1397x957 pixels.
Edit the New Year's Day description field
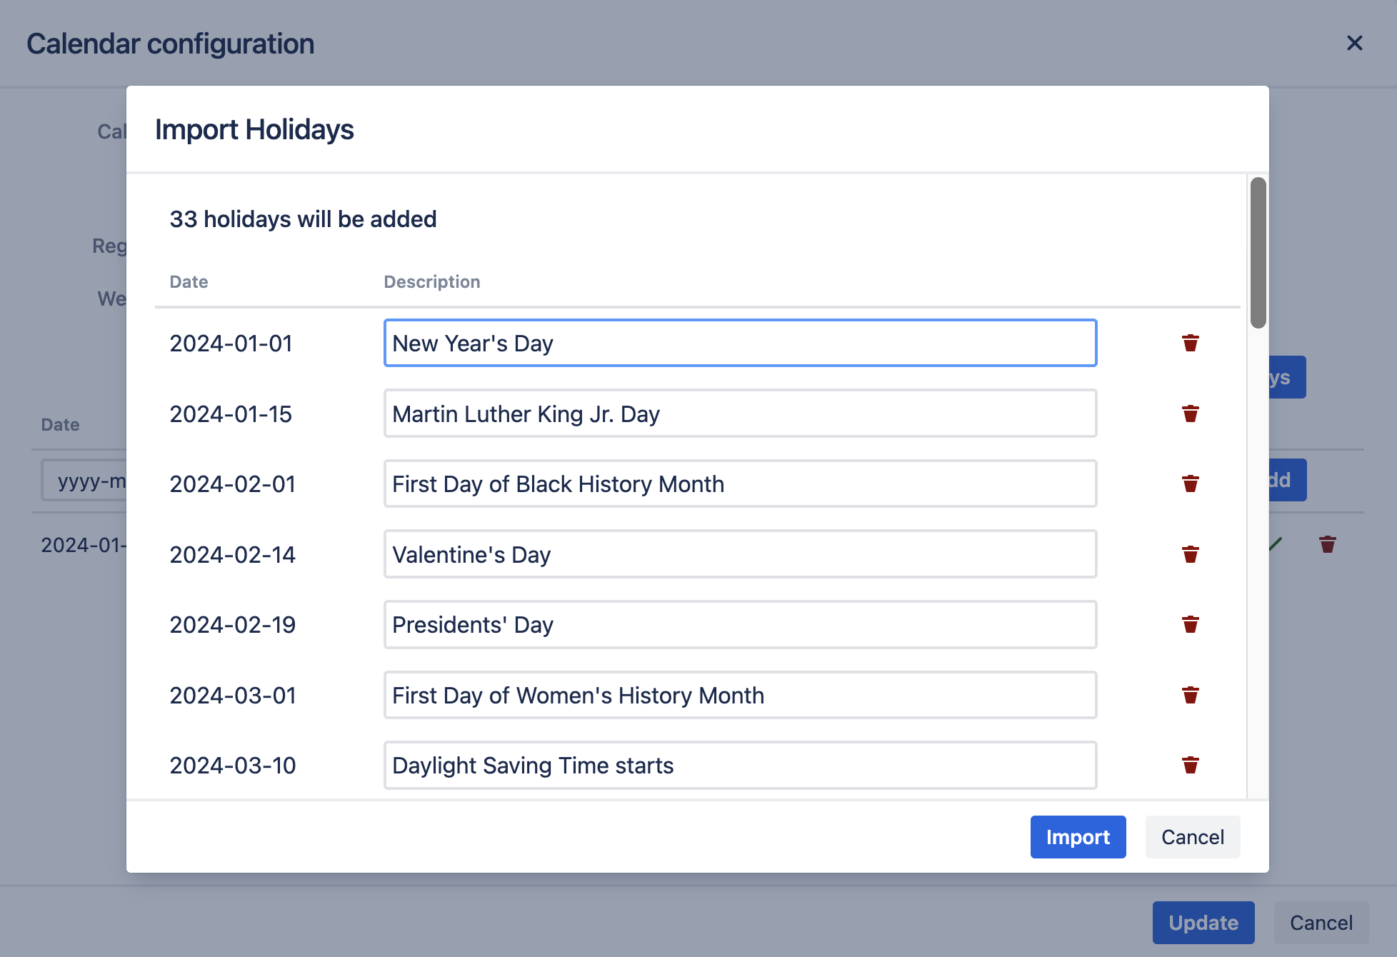pos(740,344)
